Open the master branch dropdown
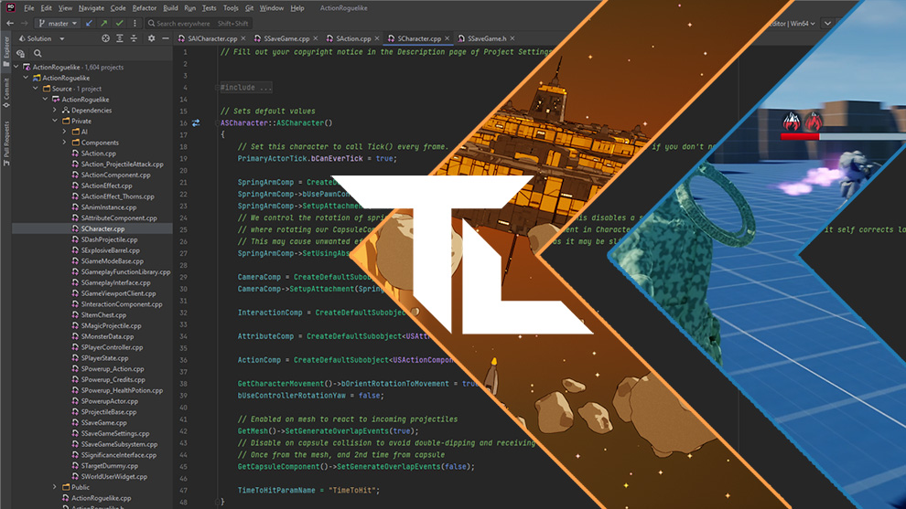 (x=58, y=23)
